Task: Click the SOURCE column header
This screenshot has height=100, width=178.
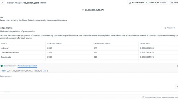Action: click(4, 44)
